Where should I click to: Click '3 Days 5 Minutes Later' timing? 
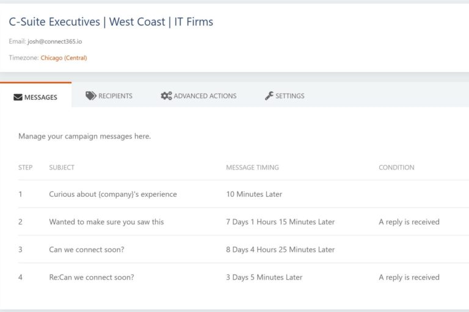264,277
